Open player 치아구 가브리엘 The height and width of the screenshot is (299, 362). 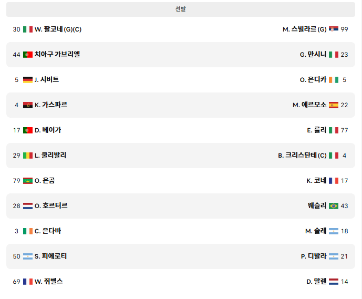[57, 54]
